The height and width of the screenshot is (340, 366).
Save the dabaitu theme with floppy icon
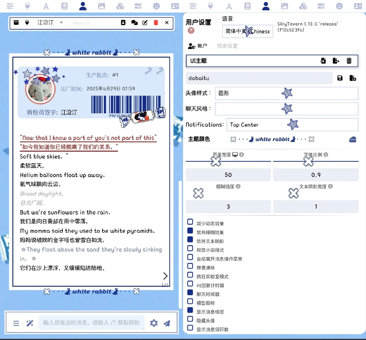(340, 78)
